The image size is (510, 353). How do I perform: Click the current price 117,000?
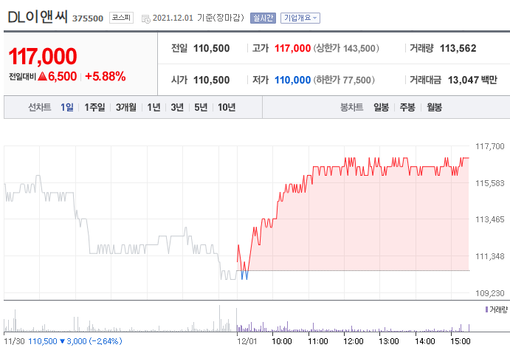(43, 56)
